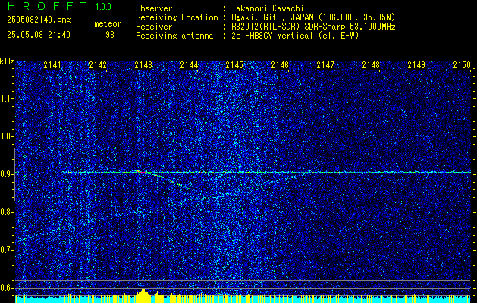Click the 2144 time marker
Image resolution: width=477 pixels, height=303 pixels.
pos(189,65)
